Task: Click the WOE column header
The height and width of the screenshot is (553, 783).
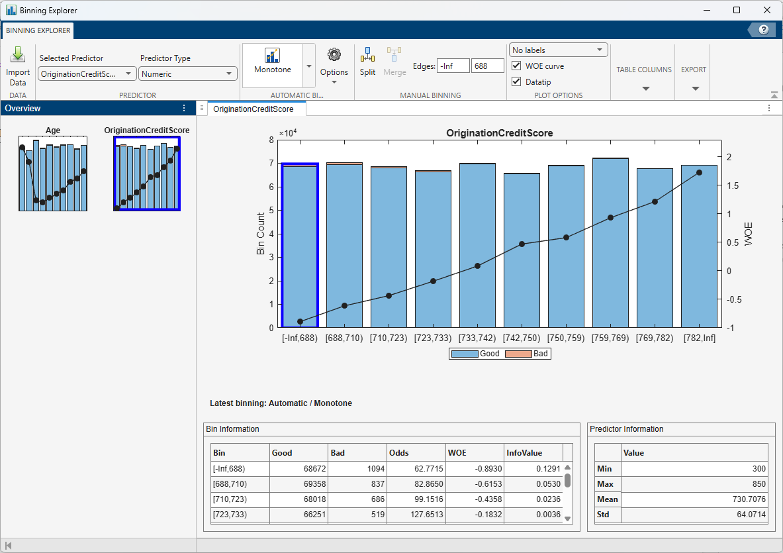Action: pos(475,452)
